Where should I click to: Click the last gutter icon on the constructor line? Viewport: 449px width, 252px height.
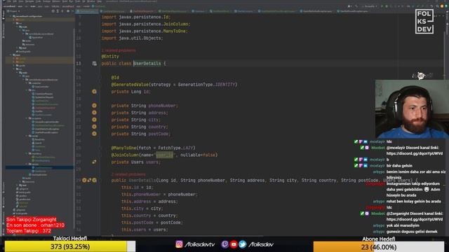pyautogui.click(x=95, y=181)
